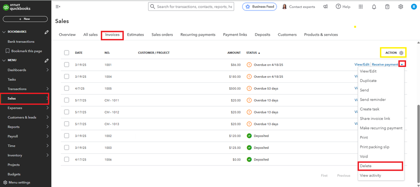Viewport: 420px width, 187px height.
Task: Select checkbox for invoice 1002
Action: point(67,136)
